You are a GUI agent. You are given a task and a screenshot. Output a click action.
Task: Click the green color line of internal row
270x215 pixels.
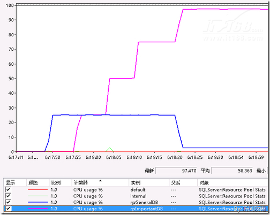(37, 196)
